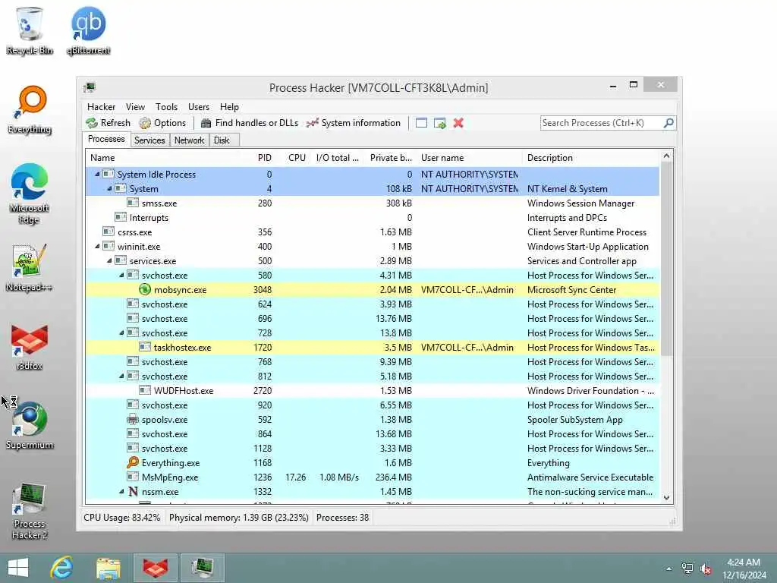Select the Notepad++ desktop shortcut
Screen dimensions: 777x583
[30, 268]
